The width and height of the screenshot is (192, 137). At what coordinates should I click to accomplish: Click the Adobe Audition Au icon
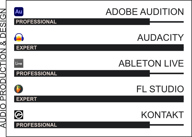(19, 12)
